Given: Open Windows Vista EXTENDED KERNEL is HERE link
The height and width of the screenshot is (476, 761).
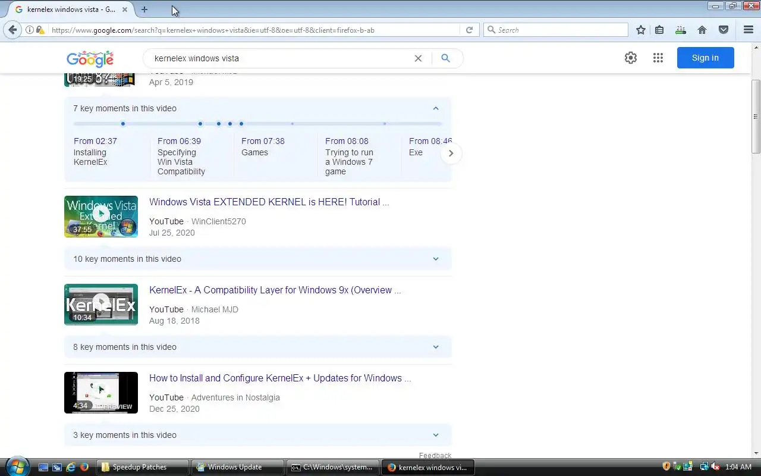Looking at the screenshot, I should coord(269,202).
